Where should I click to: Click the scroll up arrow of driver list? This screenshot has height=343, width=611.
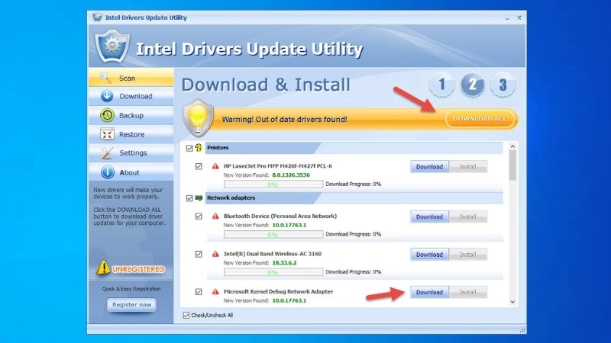512,146
